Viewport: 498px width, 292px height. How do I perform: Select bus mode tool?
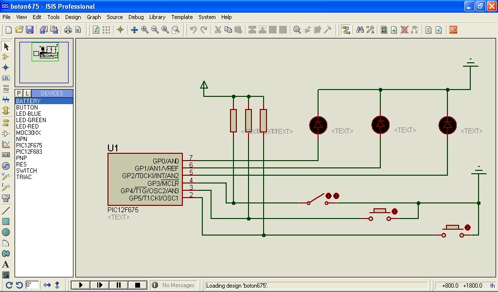coord(6,99)
